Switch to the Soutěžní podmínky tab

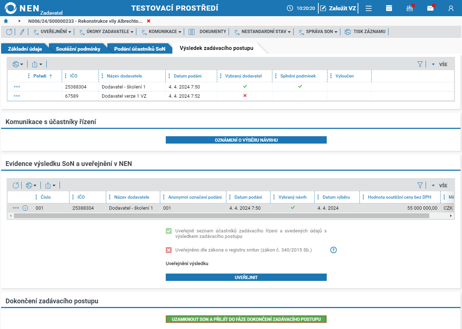coord(78,48)
